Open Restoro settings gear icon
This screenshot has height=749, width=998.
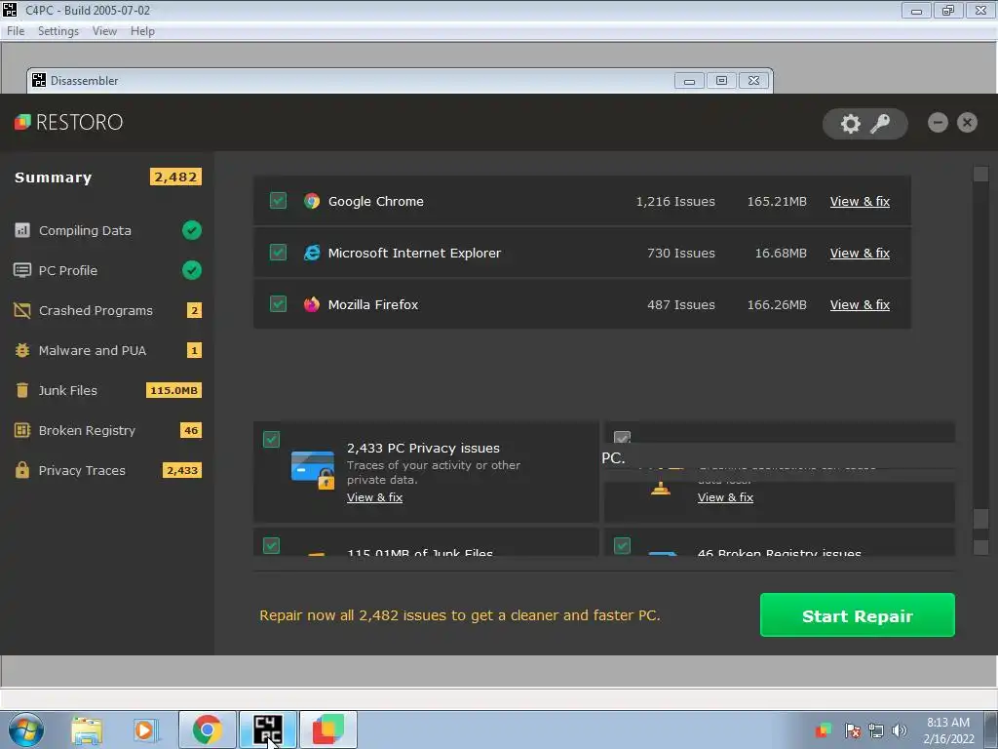coord(850,124)
